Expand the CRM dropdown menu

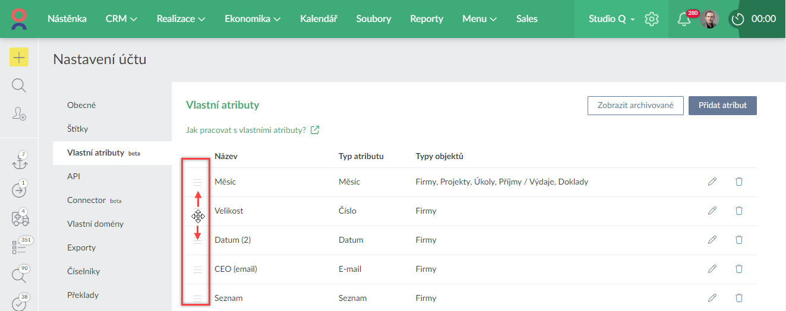click(121, 19)
